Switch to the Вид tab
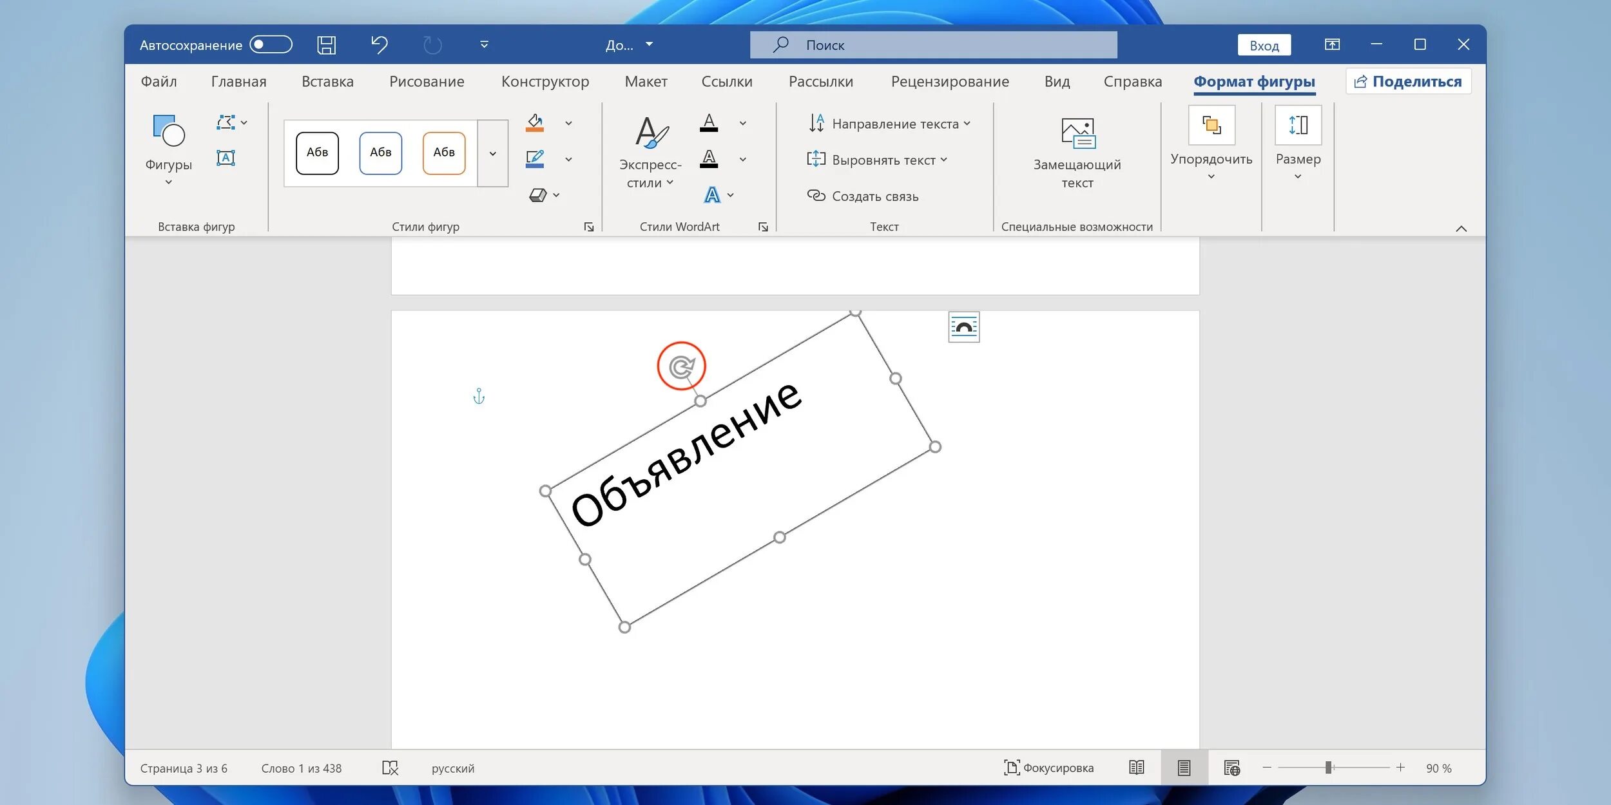The width and height of the screenshot is (1611, 805). tap(1057, 81)
